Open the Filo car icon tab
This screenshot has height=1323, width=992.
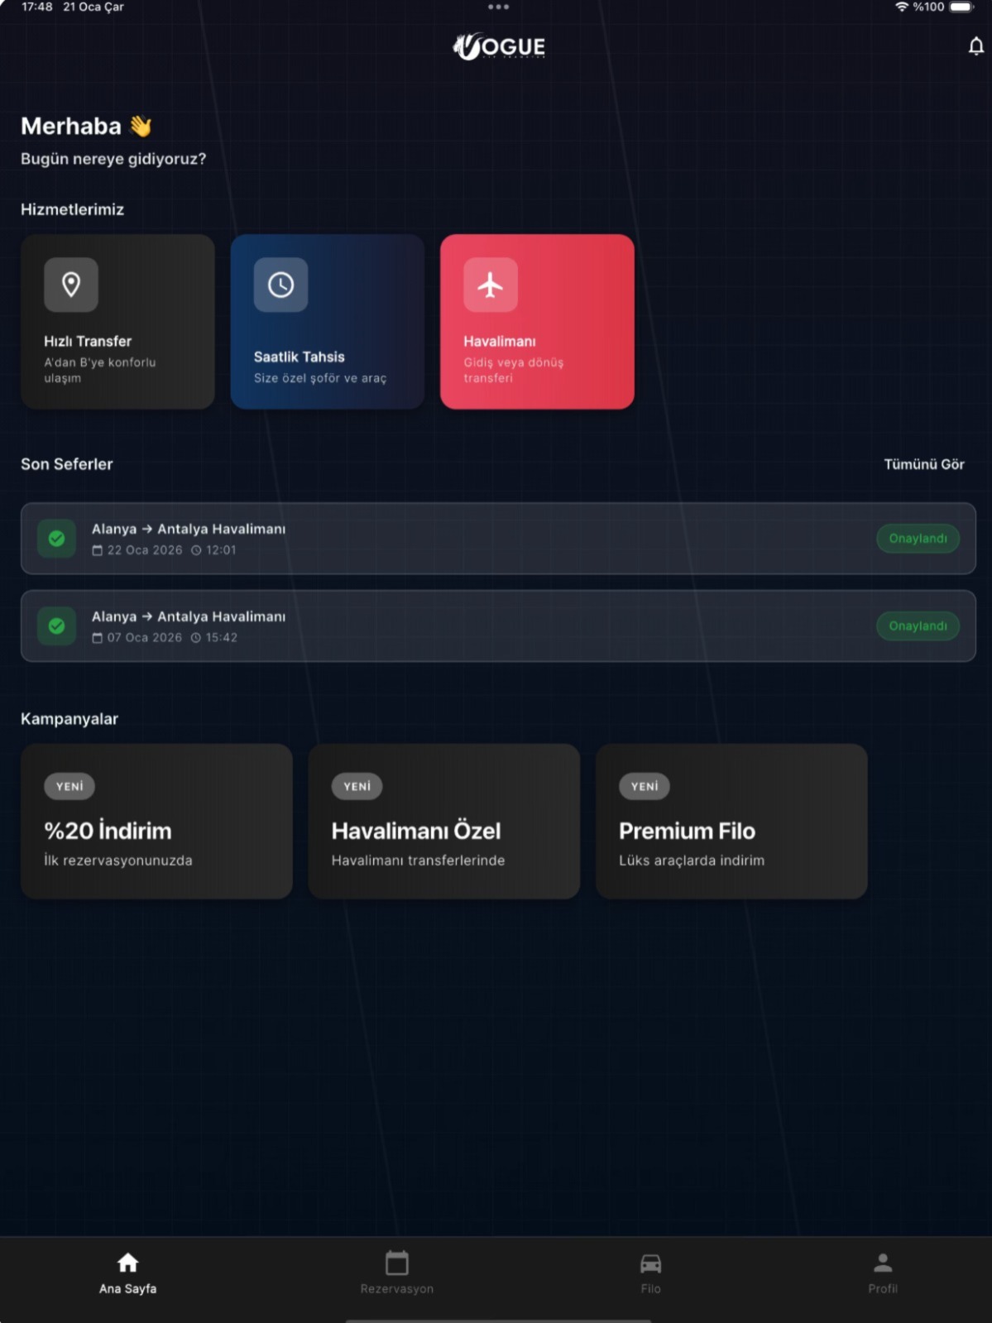[x=650, y=1273]
